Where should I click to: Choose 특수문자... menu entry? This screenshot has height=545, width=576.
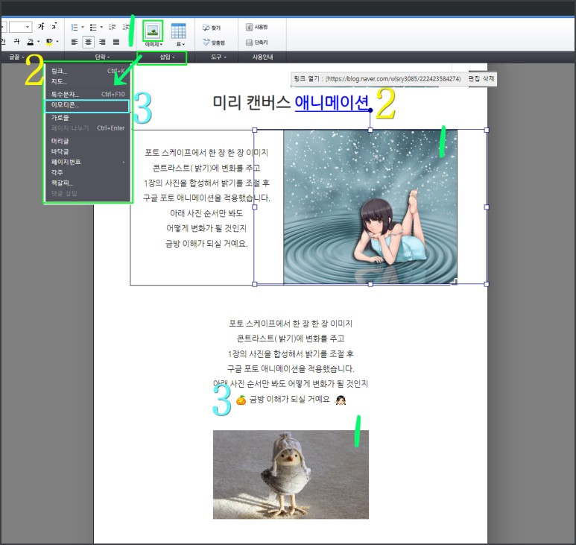pyautogui.click(x=87, y=94)
